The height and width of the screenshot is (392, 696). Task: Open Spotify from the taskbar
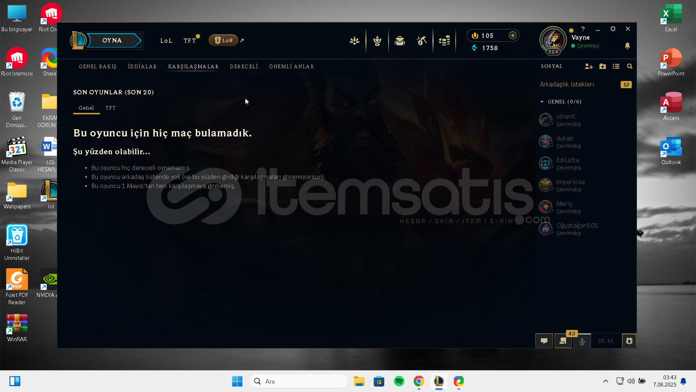click(399, 381)
